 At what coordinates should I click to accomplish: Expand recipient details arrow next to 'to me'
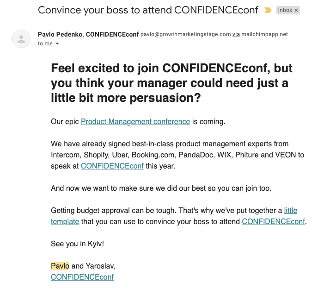point(57,44)
